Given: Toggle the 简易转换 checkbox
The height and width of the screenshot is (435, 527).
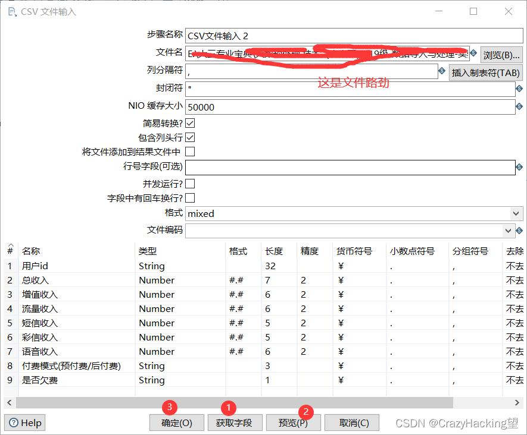Looking at the screenshot, I should tap(190, 123).
